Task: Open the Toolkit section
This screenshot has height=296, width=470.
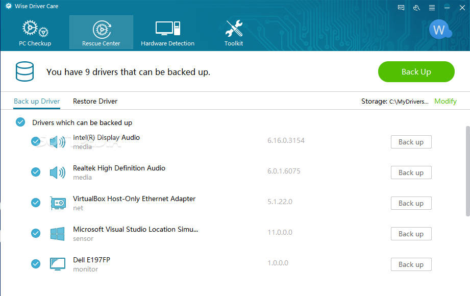Action: pos(234,32)
